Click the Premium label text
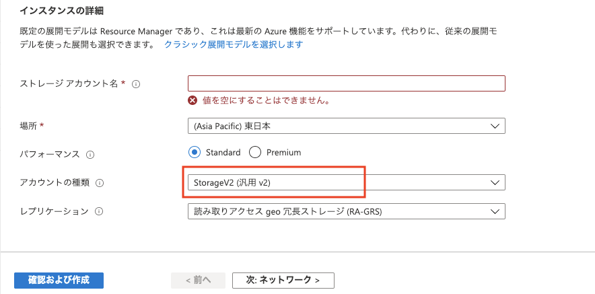 [284, 153]
